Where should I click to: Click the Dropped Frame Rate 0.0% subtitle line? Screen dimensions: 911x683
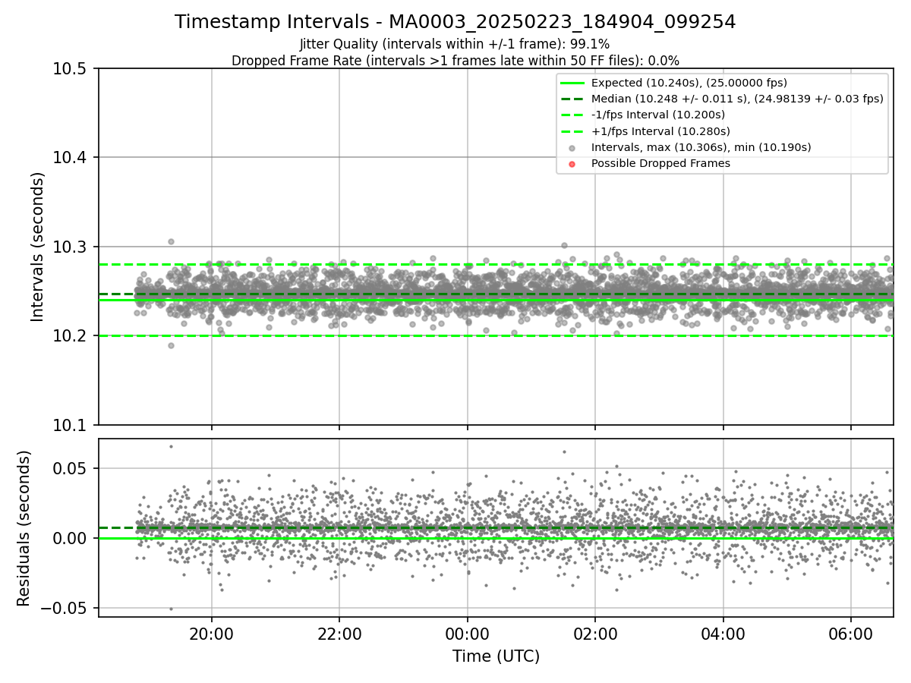pyautogui.click(x=455, y=60)
